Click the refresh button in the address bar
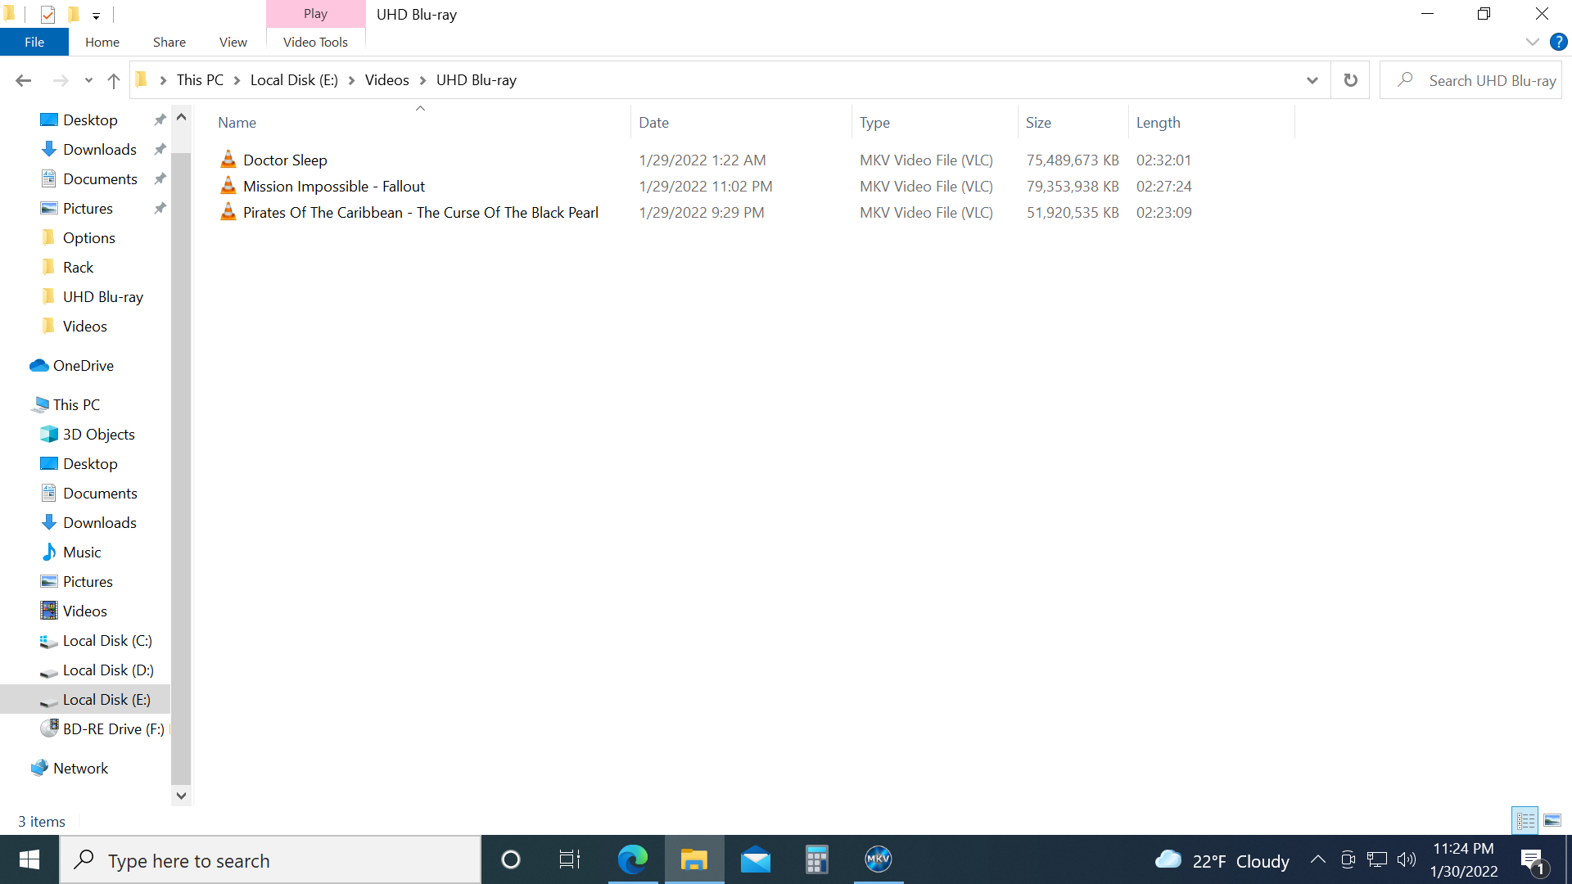This screenshot has width=1572, height=884. [x=1351, y=80]
